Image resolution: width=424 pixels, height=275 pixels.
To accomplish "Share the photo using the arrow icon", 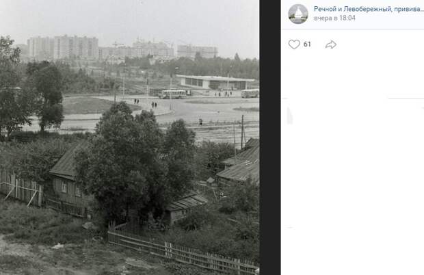I will 331,44.
